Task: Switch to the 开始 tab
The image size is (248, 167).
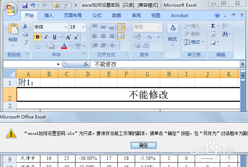Action: [29, 15]
